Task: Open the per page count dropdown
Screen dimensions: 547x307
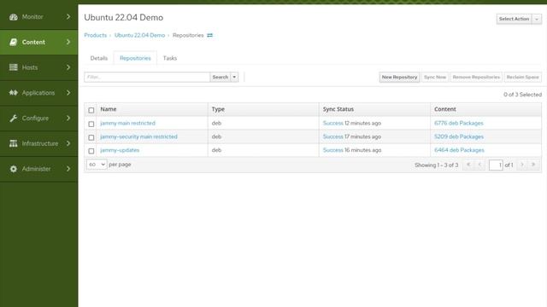Action: pyautogui.click(x=97, y=165)
